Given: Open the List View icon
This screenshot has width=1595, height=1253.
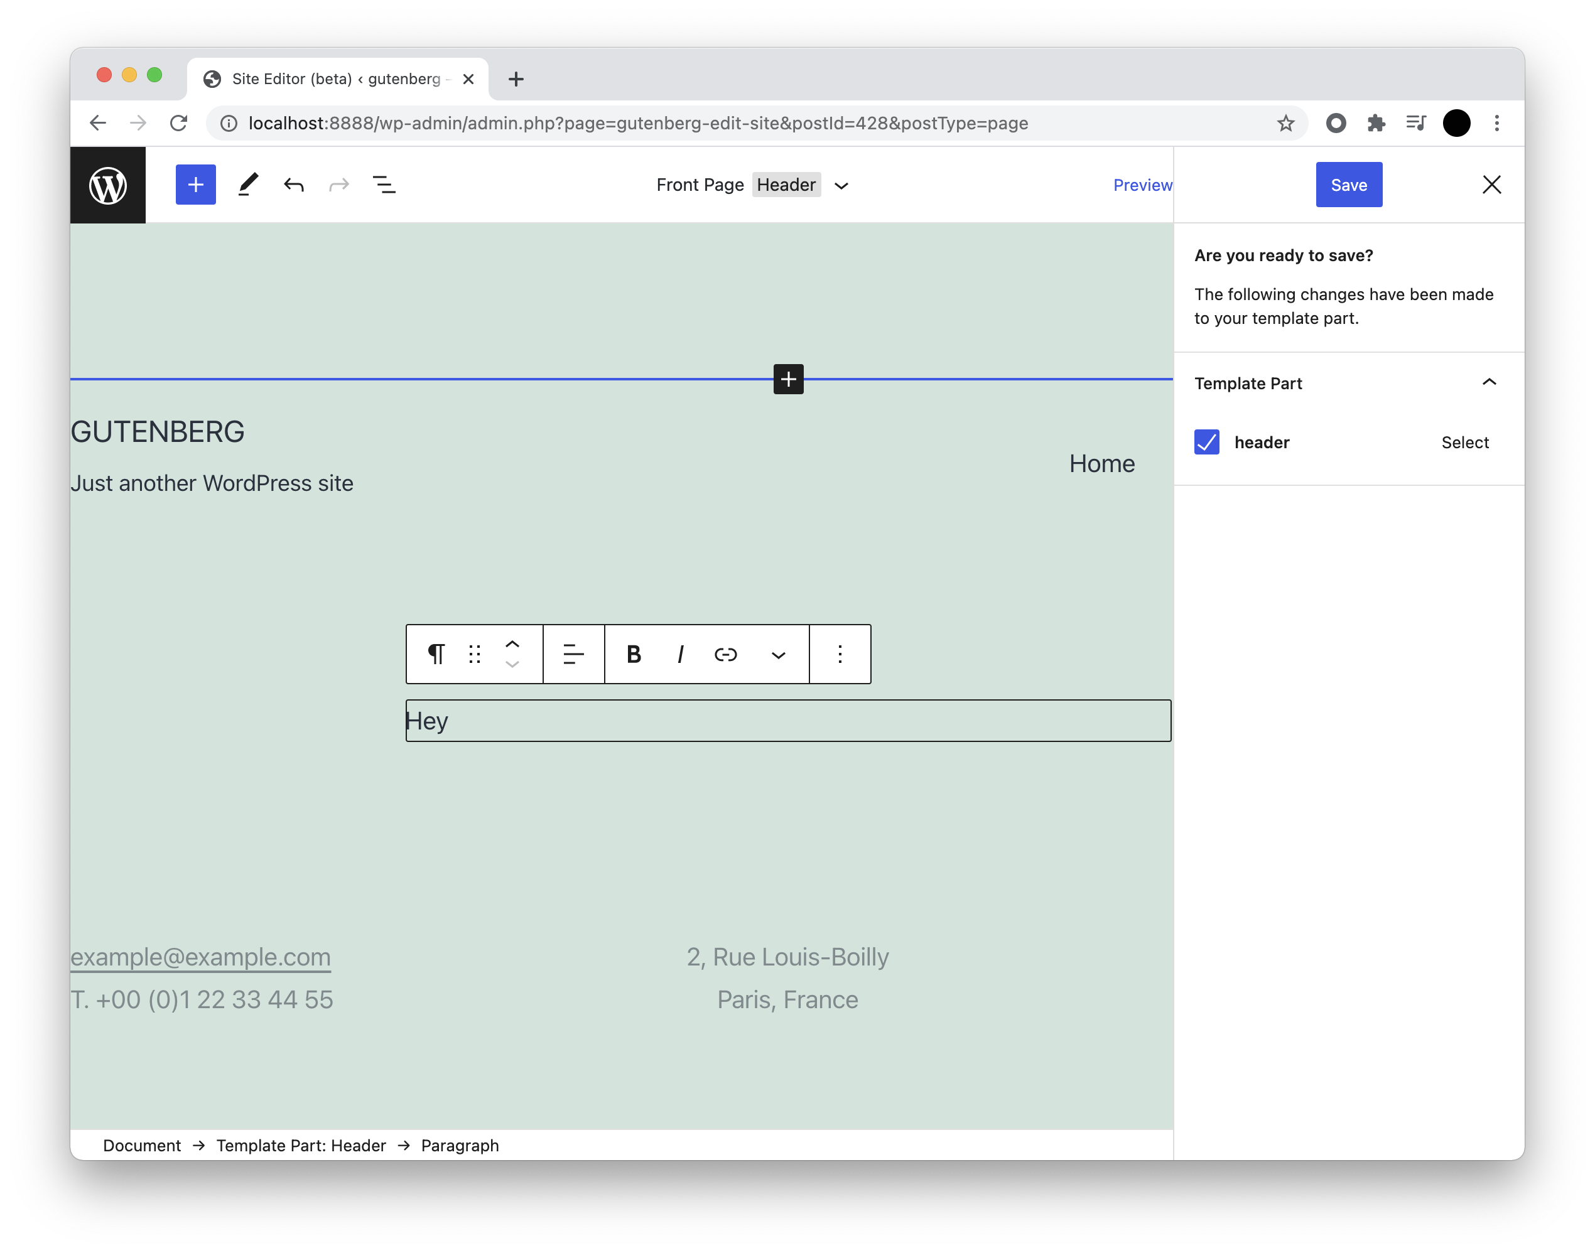Looking at the screenshot, I should coord(384,185).
